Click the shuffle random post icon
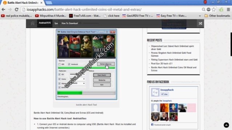This screenshot has width=232, height=130. point(200,23)
